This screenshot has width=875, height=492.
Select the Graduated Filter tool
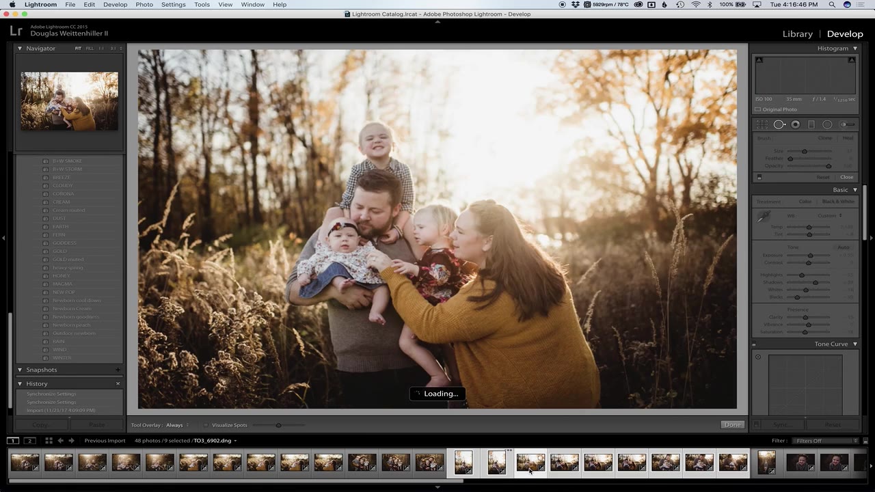pyautogui.click(x=811, y=124)
